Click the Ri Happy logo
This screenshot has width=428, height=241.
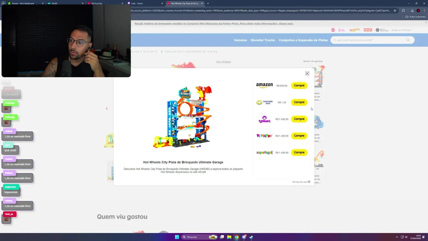(x=264, y=136)
